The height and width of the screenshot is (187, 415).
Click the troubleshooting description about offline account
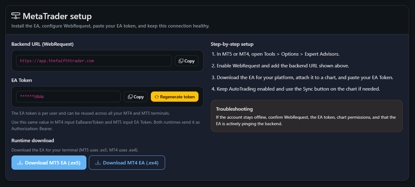coord(306,121)
